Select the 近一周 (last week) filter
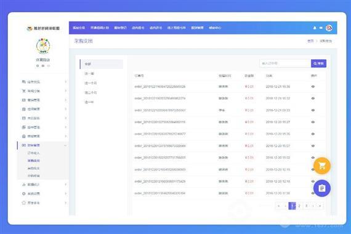351x234 pixels. (x=89, y=74)
